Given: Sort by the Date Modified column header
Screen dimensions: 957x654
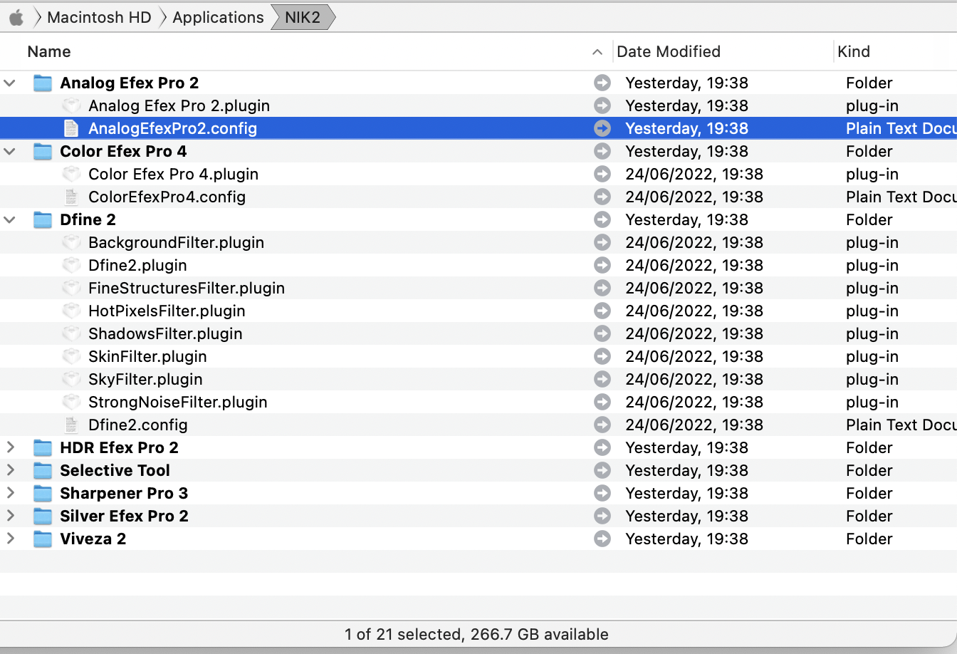Looking at the screenshot, I should pos(669,51).
